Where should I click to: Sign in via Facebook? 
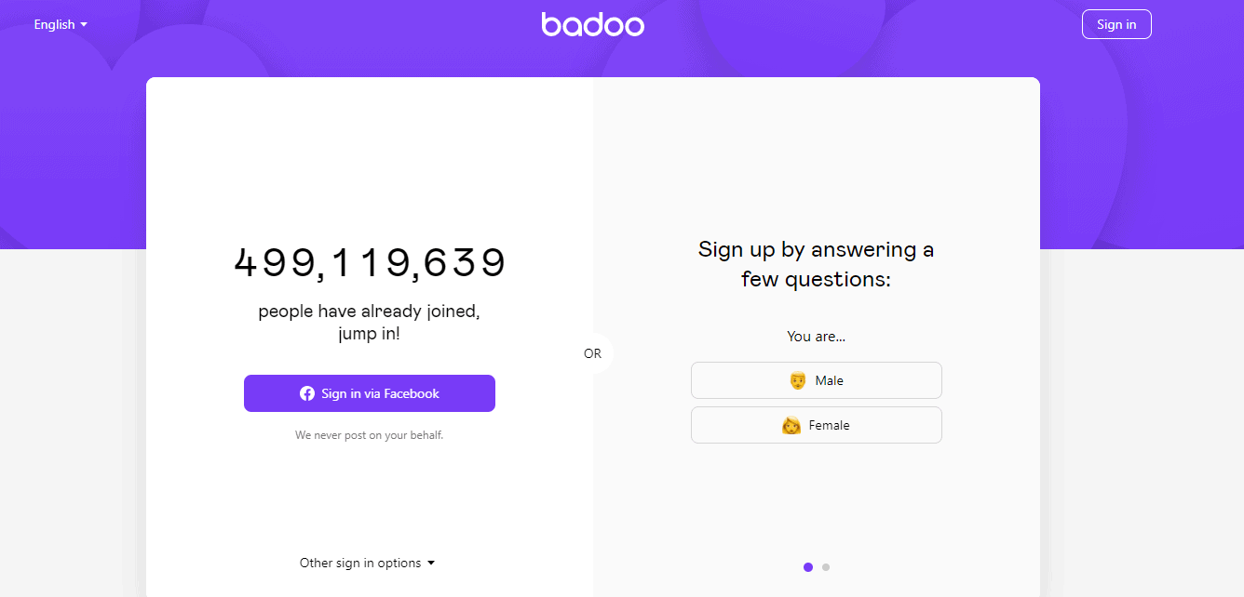[370, 393]
